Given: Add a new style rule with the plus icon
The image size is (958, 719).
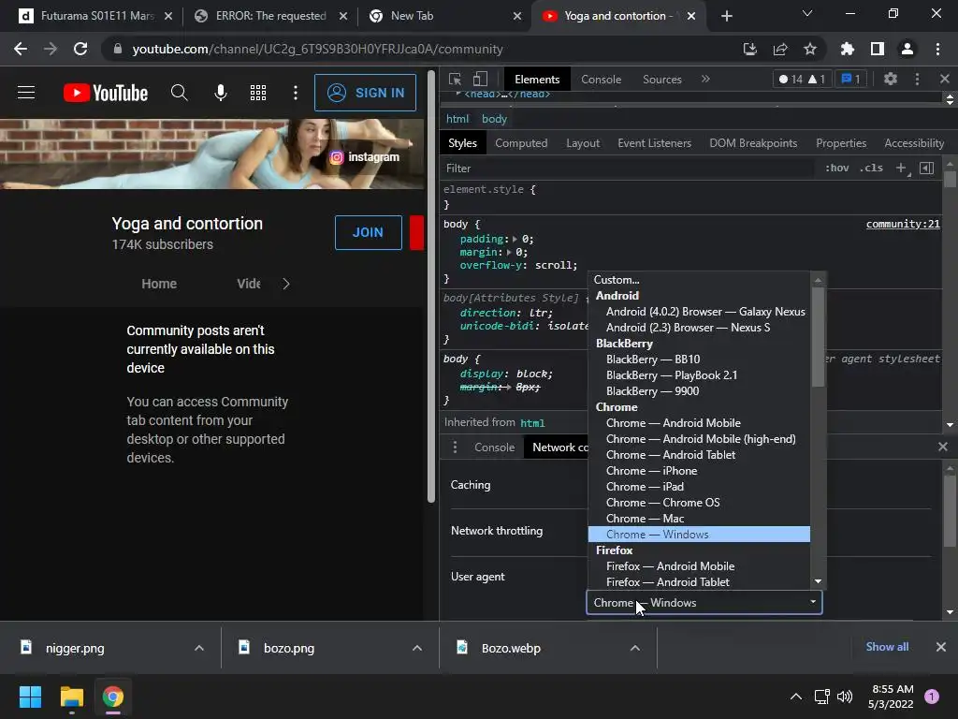Looking at the screenshot, I should 901,169.
